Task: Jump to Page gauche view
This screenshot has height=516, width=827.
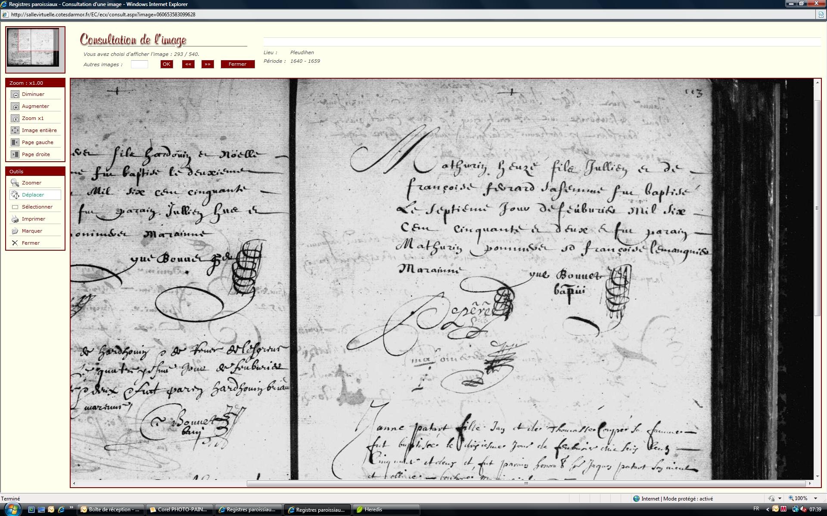Action: (15, 142)
